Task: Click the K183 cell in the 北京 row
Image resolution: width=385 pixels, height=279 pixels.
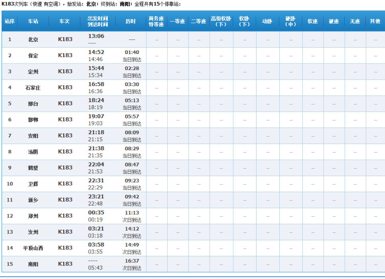Action: coord(65,39)
